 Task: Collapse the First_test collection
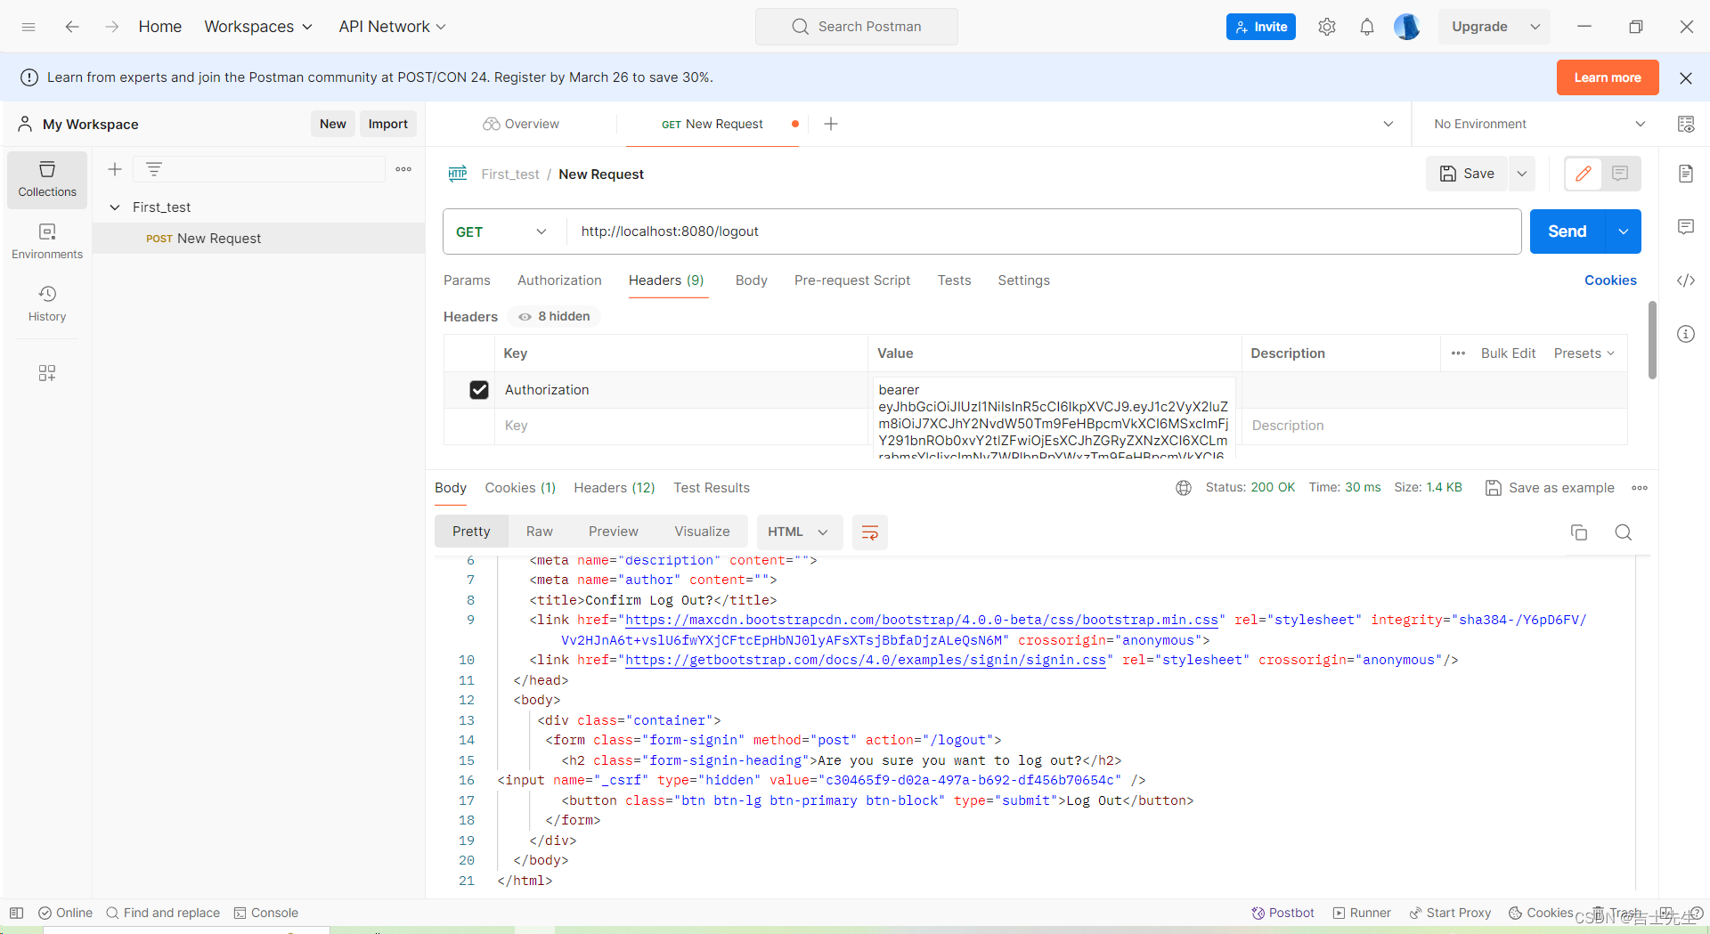(x=115, y=207)
